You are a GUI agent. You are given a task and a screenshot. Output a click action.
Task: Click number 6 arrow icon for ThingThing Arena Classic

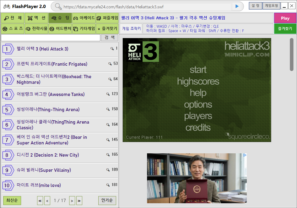8,125
